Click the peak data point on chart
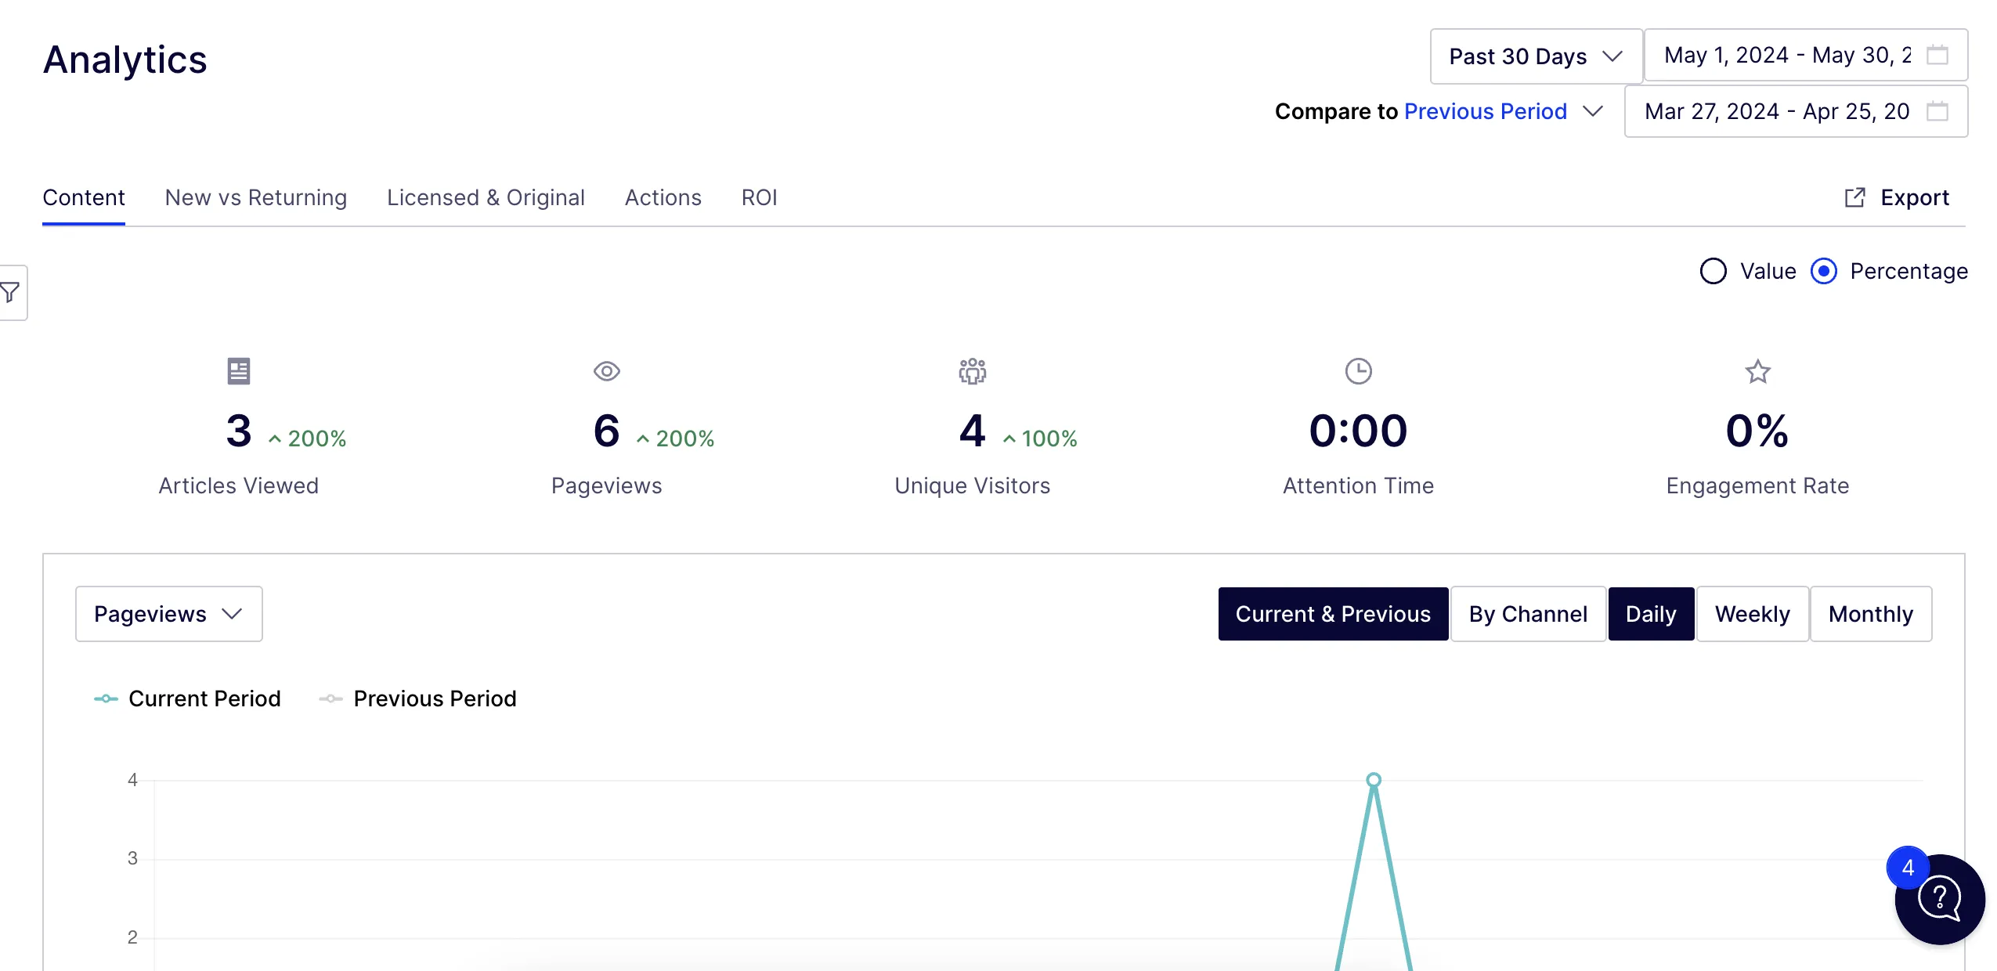The image size is (1997, 971). 1374,780
